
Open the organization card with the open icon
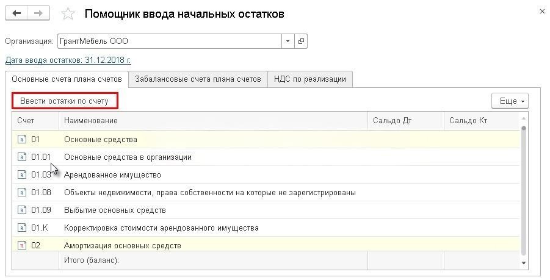pyautogui.click(x=300, y=41)
